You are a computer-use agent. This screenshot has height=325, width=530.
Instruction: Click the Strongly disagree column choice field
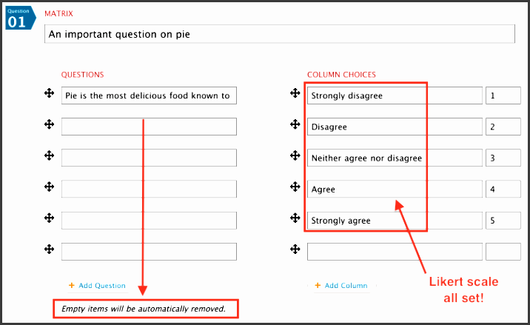point(395,96)
